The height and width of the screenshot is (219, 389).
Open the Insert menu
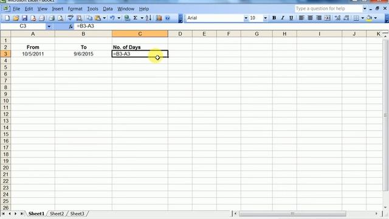[x=58, y=9]
